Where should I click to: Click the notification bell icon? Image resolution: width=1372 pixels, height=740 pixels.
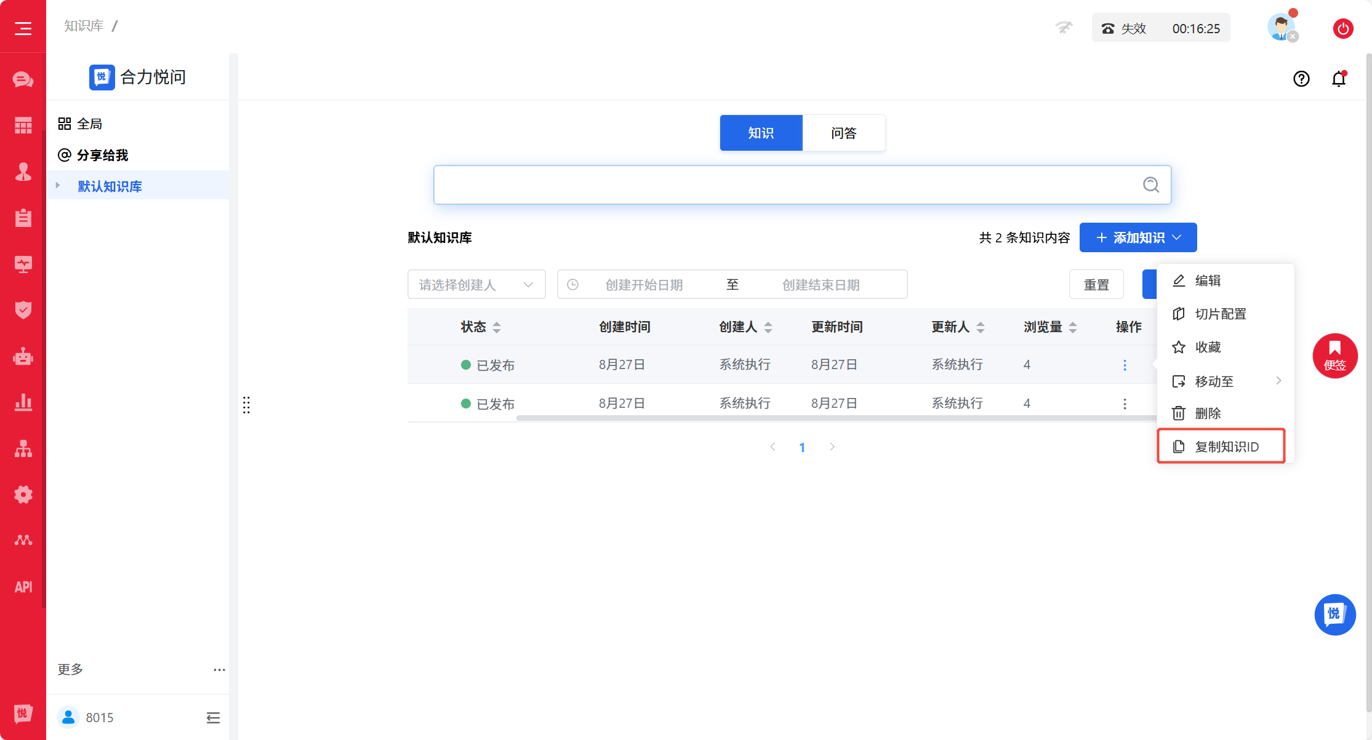point(1339,79)
